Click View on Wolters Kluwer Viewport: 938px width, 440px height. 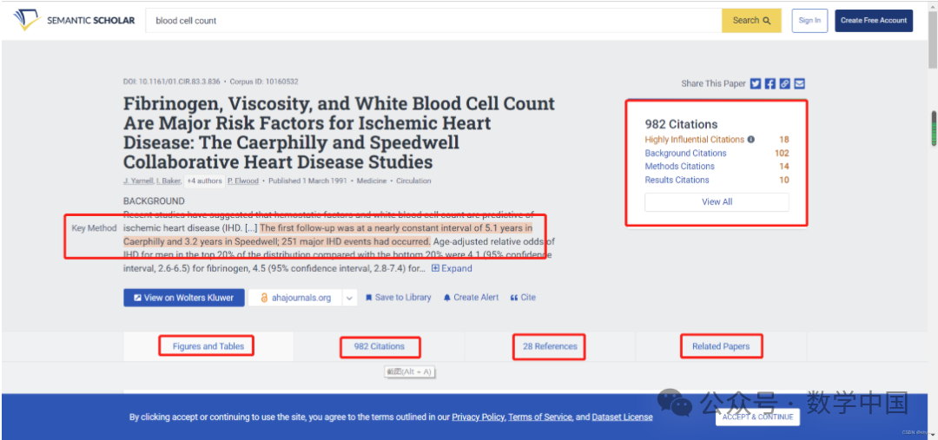pyautogui.click(x=184, y=298)
